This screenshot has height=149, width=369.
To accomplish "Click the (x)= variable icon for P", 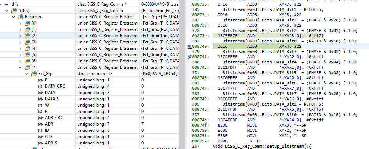I will click(x=40, y=80).
